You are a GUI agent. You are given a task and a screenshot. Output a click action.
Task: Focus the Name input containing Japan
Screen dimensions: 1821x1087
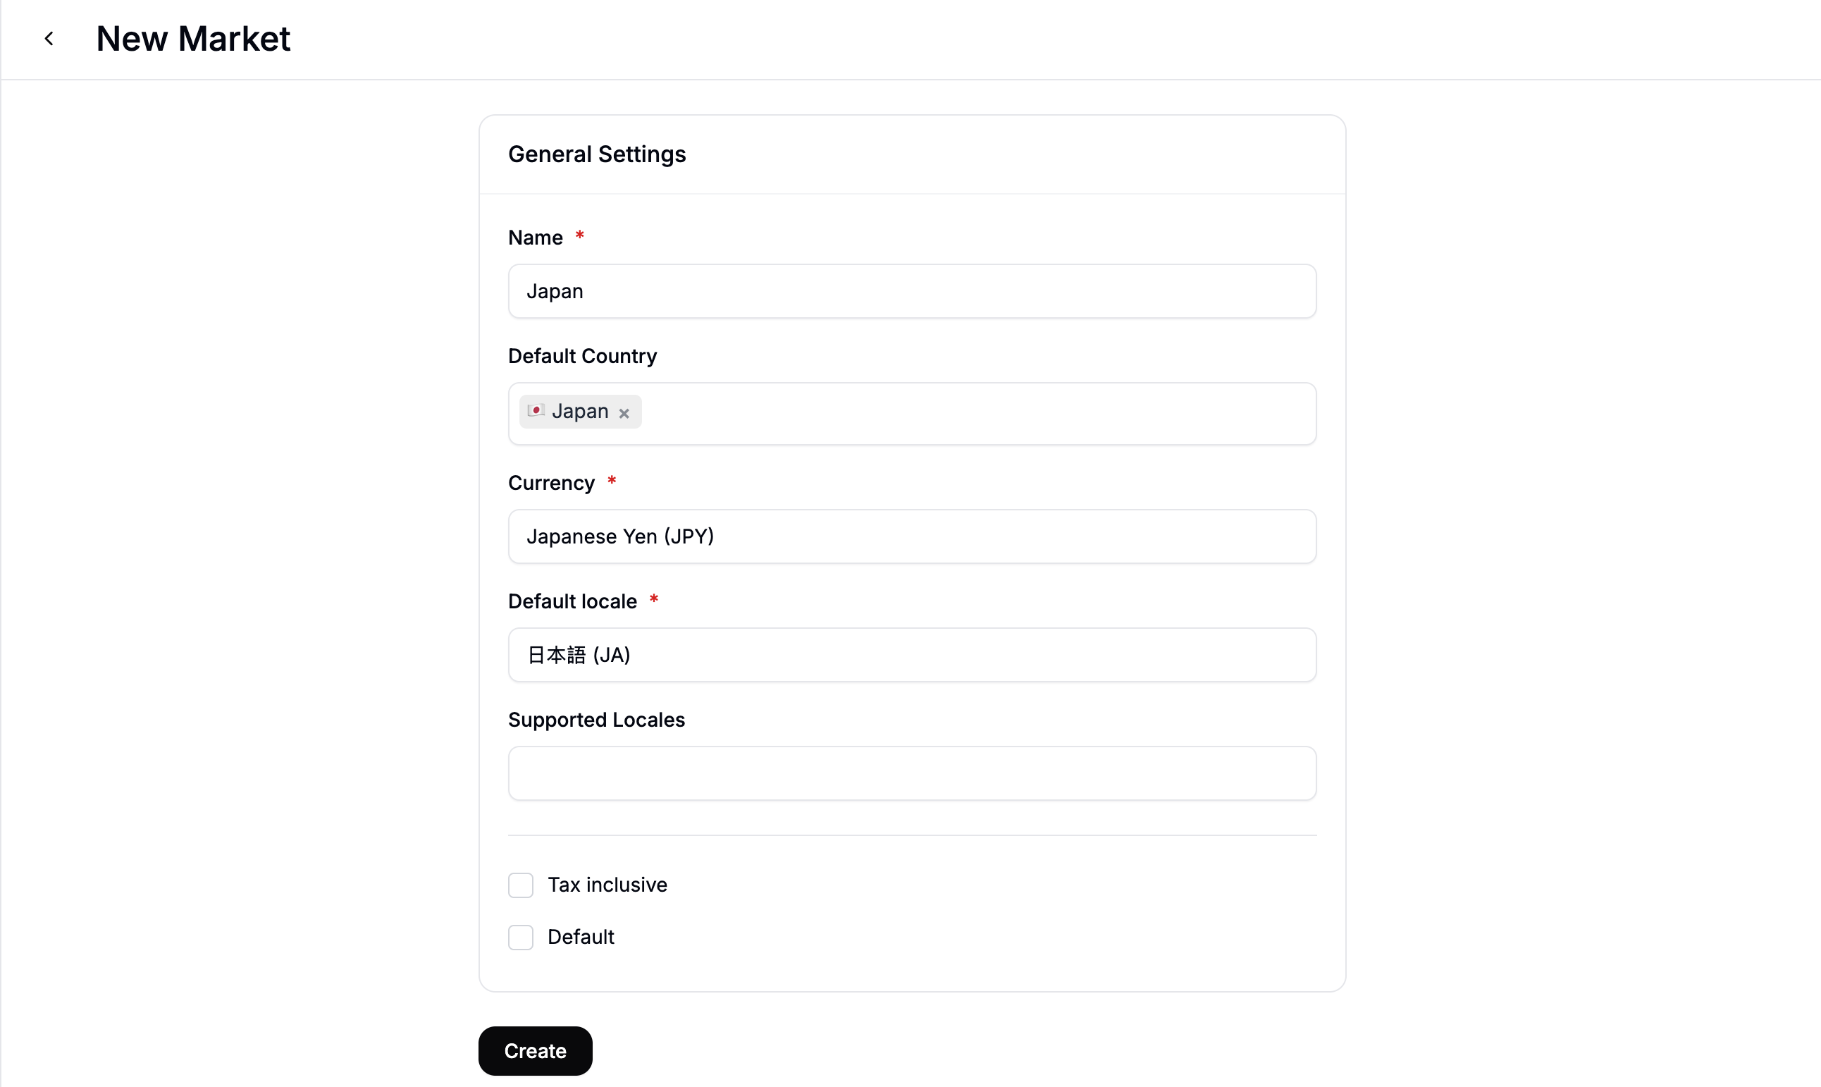pos(912,291)
